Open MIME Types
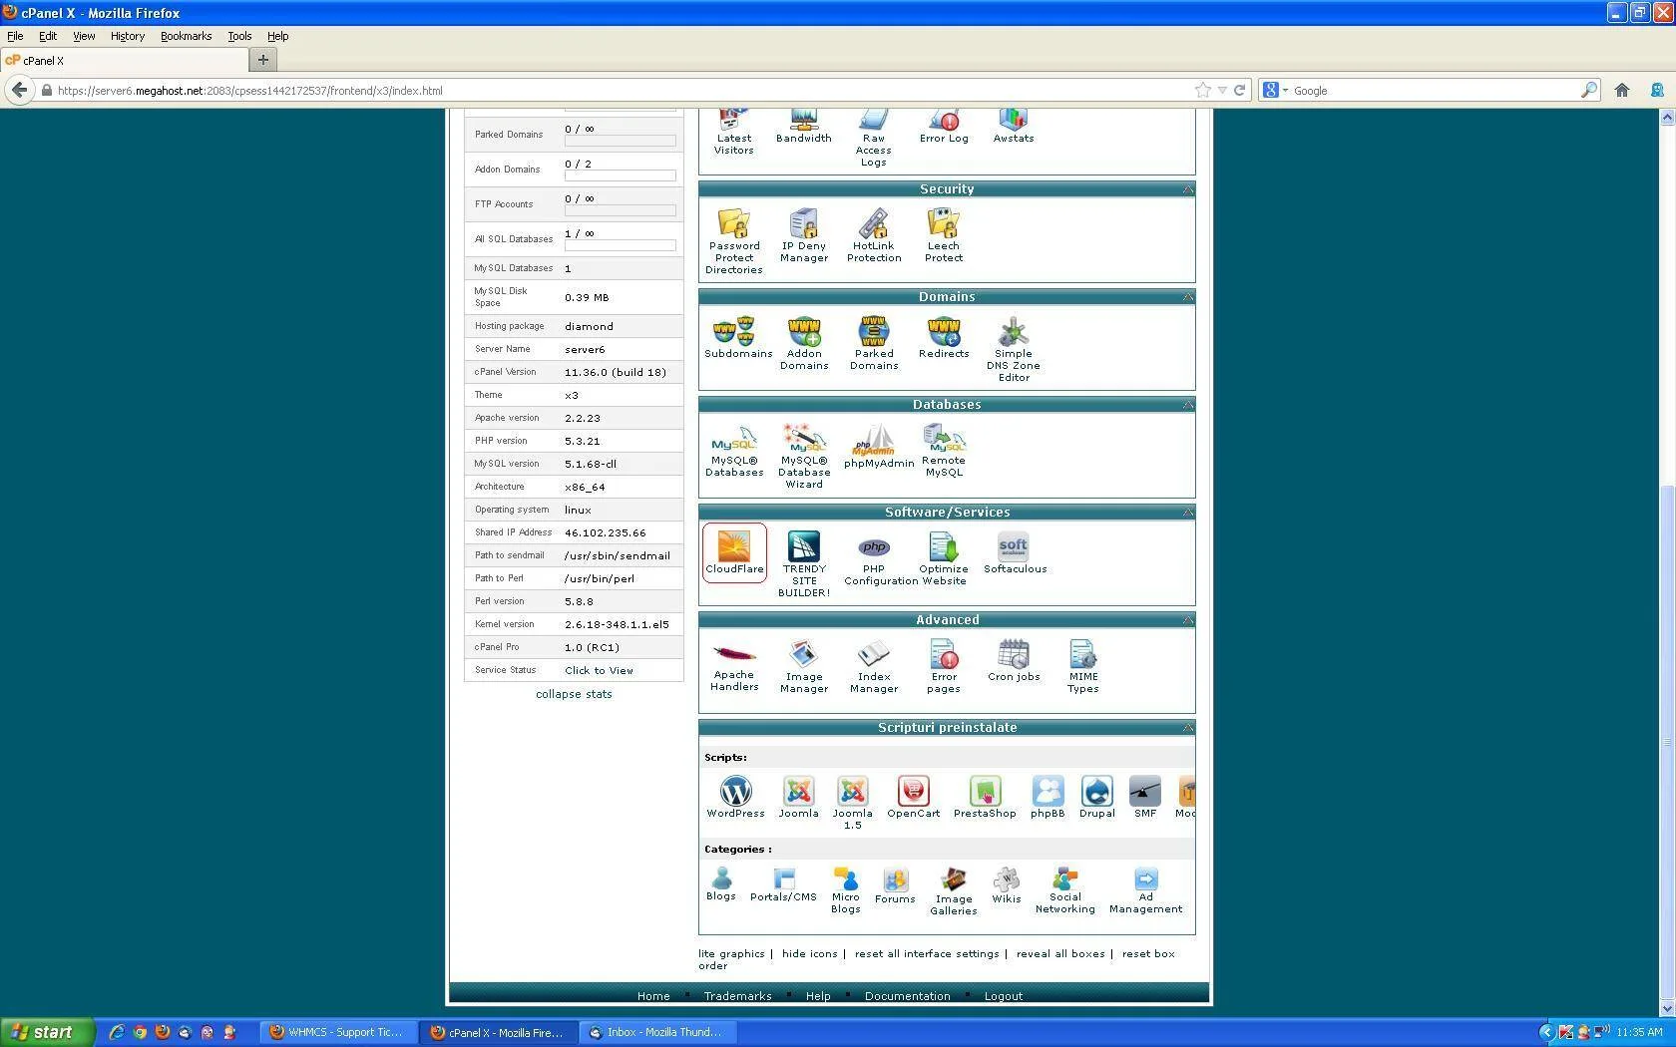This screenshot has width=1676, height=1047. [1082, 665]
